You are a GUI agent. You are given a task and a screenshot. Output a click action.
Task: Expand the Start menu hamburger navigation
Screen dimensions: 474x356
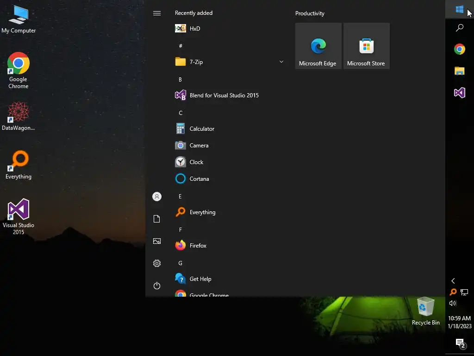[x=156, y=13]
